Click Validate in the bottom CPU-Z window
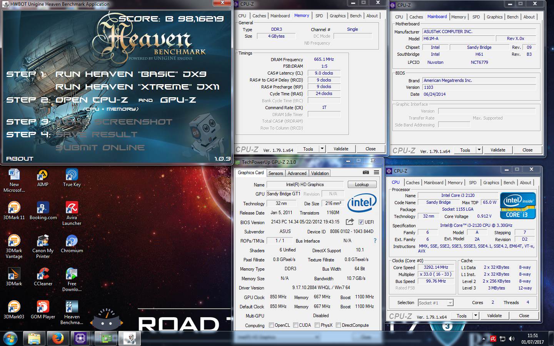Viewport: 554px width, 346px height. (x=494, y=316)
